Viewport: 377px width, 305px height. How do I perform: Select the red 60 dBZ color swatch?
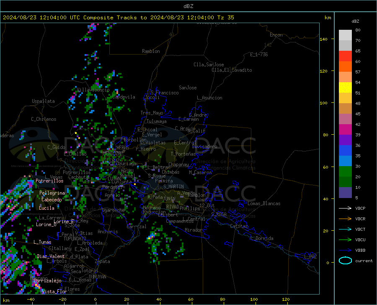click(345, 56)
